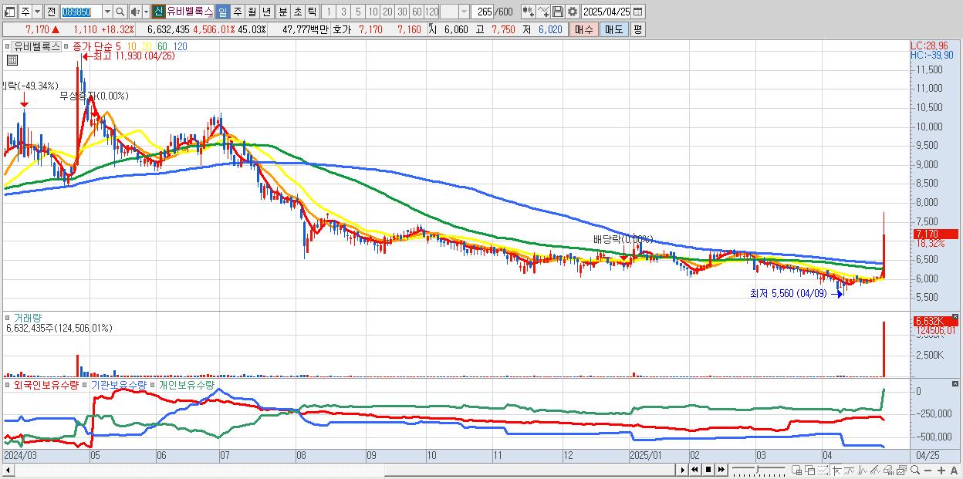
Task: Toggle the 외국인보유수량 indicator checkbox
Action: tap(8, 384)
